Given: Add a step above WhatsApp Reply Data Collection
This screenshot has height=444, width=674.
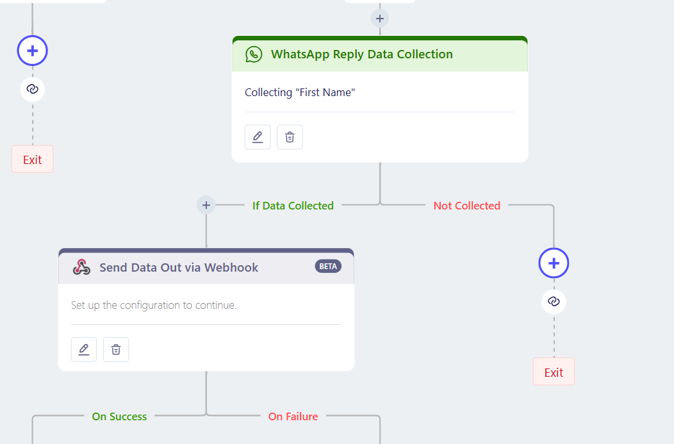Looking at the screenshot, I should pyautogui.click(x=379, y=19).
